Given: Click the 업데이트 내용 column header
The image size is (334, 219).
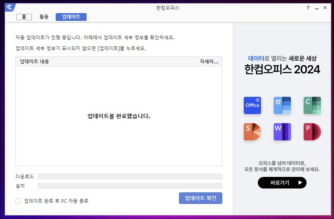Looking at the screenshot, I should coord(34,61).
